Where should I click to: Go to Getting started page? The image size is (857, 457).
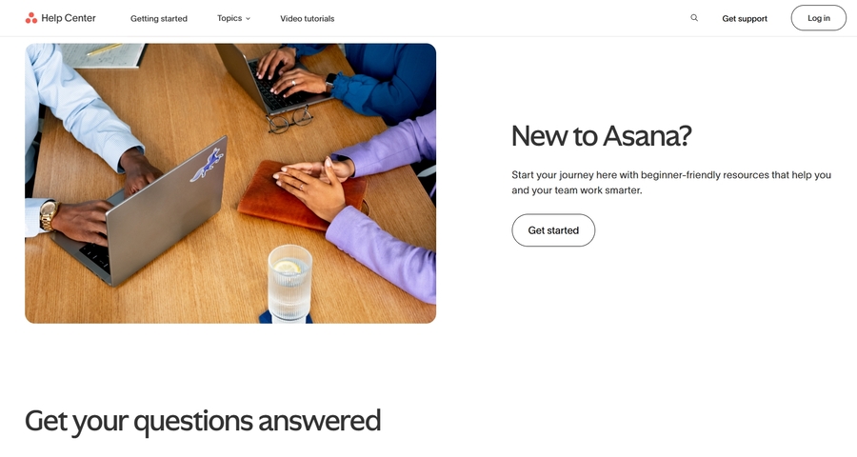(x=158, y=19)
